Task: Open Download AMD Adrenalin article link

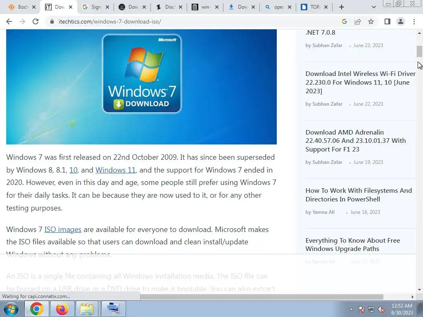Action: [356, 141]
